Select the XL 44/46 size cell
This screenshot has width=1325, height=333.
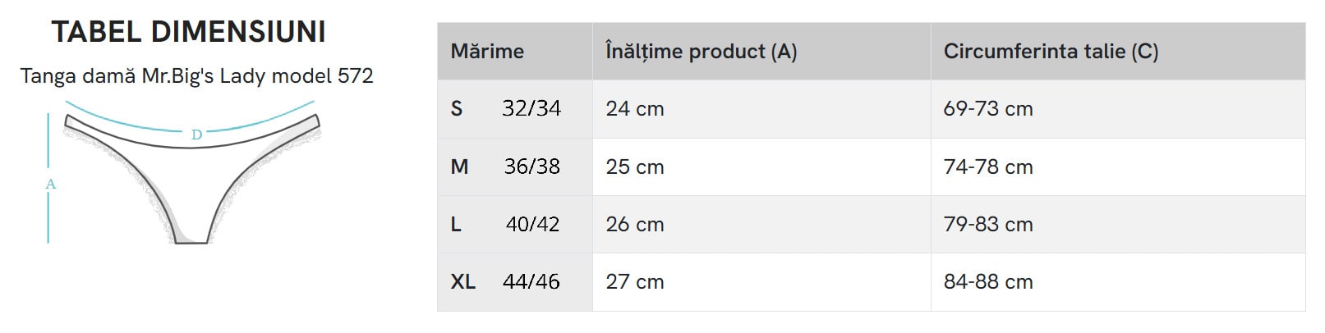pyautogui.click(x=506, y=281)
